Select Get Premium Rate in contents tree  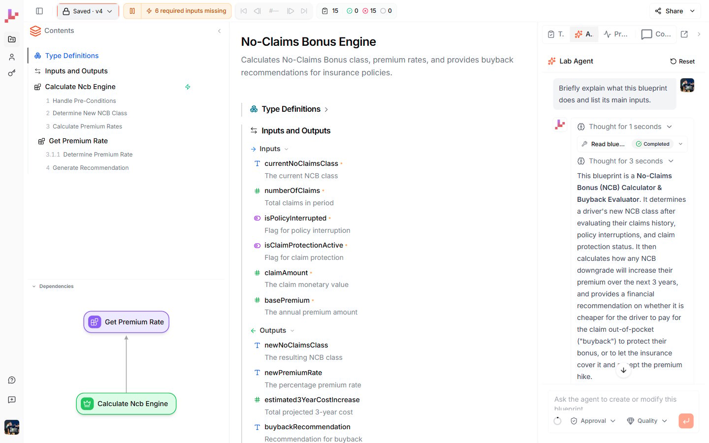78,141
